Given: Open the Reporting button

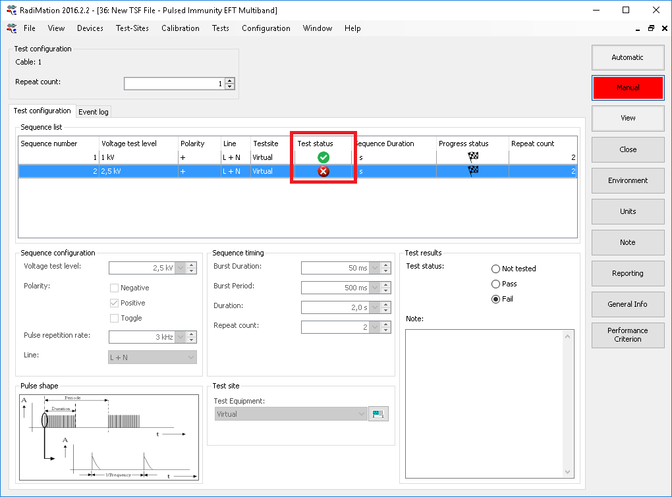Looking at the screenshot, I should coord(628,273).
